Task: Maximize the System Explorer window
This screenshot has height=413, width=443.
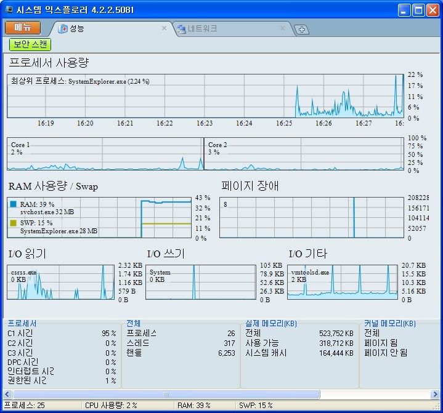Action: (418, 10)
